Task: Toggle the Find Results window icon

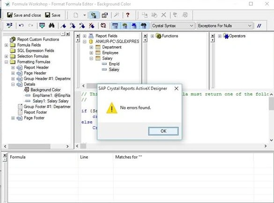Action: click(144, 26)
